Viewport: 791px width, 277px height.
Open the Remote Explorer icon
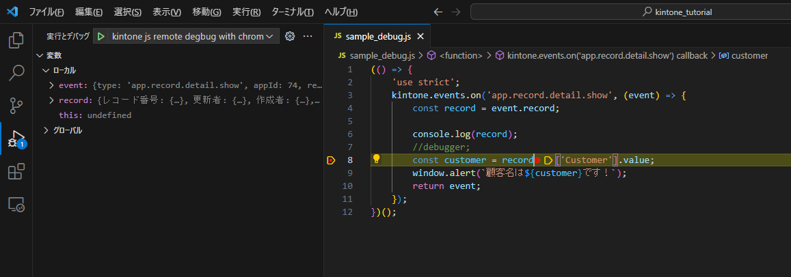click(16, 204)
